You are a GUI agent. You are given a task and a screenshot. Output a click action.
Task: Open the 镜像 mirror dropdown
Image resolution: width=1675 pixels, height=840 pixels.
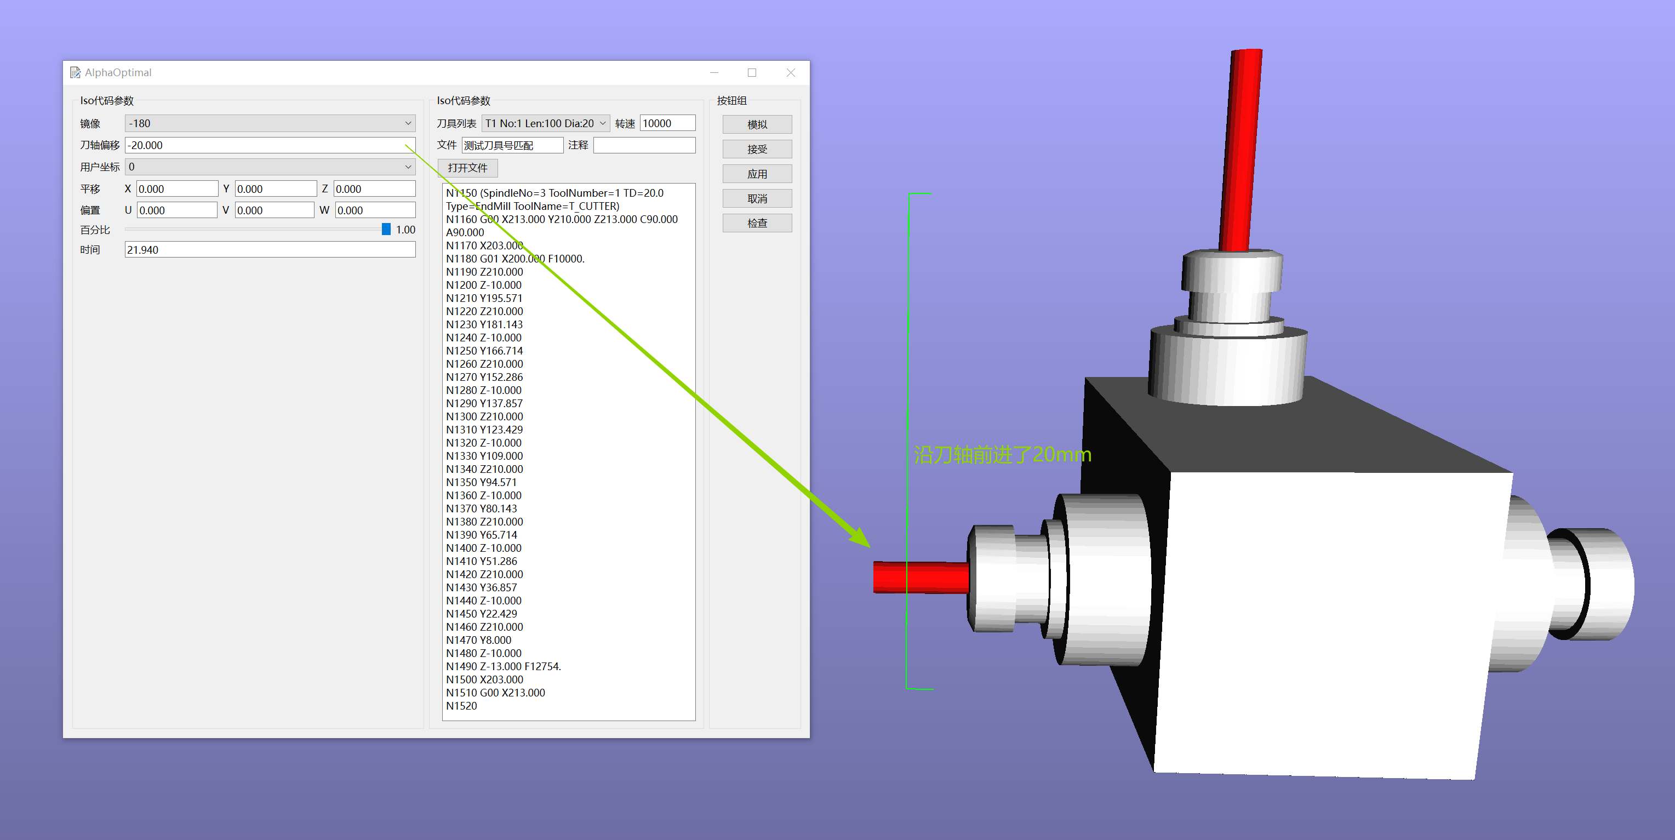[270, 123]
